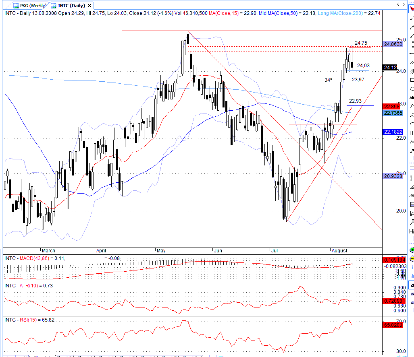414x357 pixels.
Task: Choose the triangle drawing tool
Action: coord(412,106)
